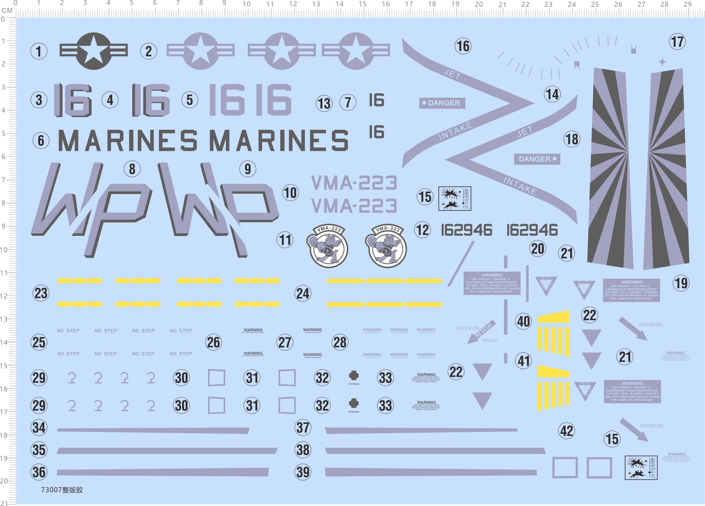
Task: Click the long gray stripe beside number 39
Action: (x=431, y=472)
